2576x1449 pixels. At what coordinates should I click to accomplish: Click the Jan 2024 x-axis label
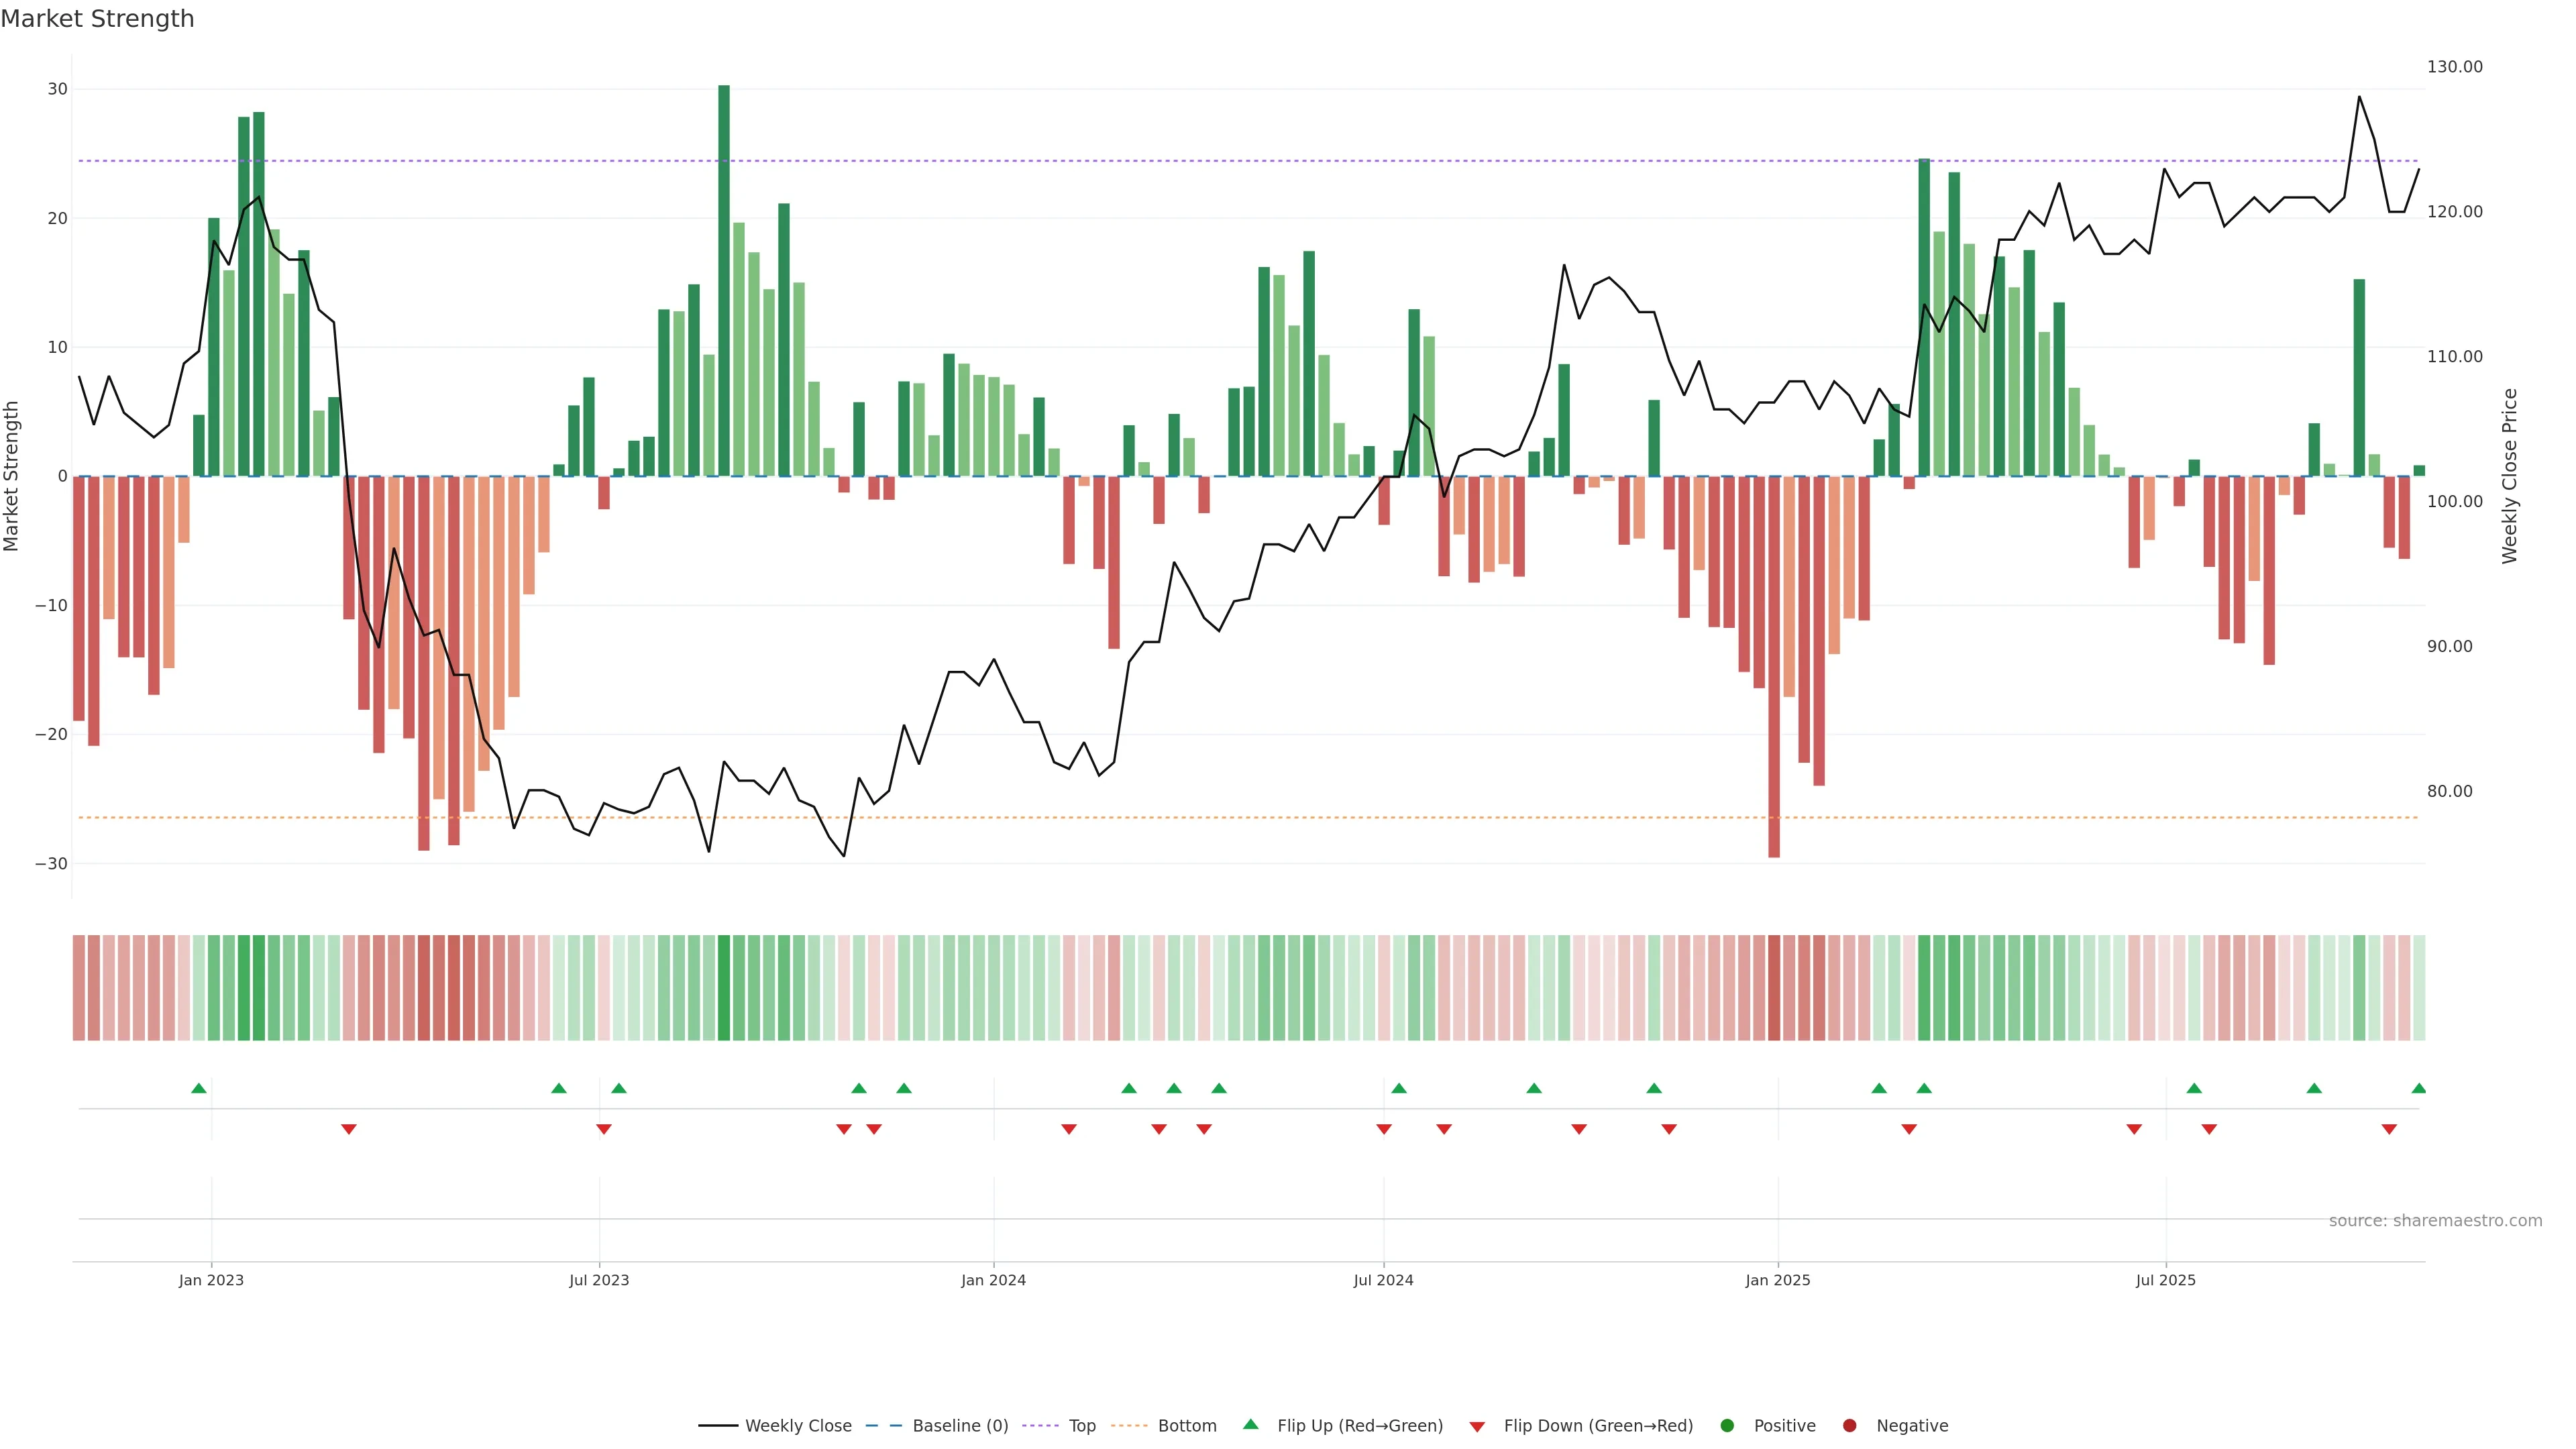993,1280
